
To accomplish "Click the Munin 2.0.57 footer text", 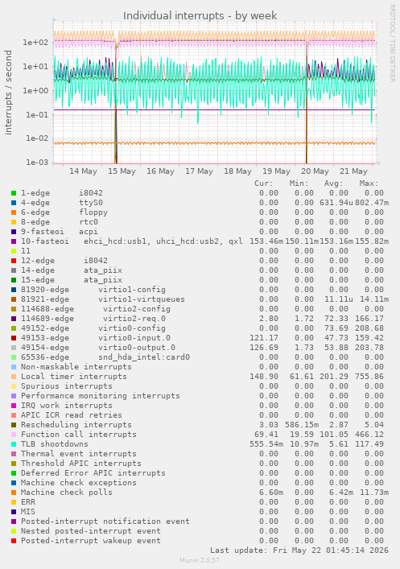I will (x=200, y=560).
